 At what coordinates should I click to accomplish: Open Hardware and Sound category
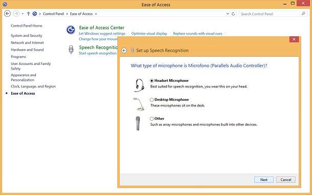27,50
